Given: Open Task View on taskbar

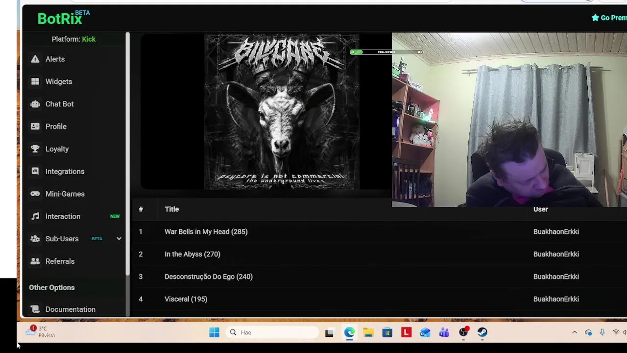Looking at the screenshot, I should (329, 333).
